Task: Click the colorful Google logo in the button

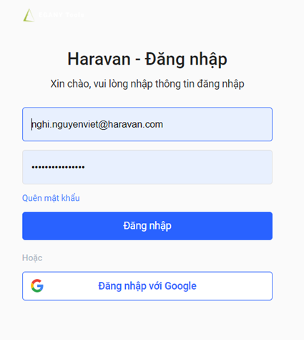Action: [x=37, y=285]
